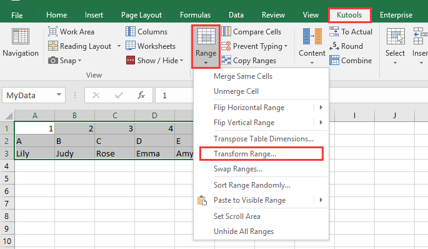Switch to the Formulas tab
Screen dimensions: 428x249
pyautogui.click(x=195, y=15)
